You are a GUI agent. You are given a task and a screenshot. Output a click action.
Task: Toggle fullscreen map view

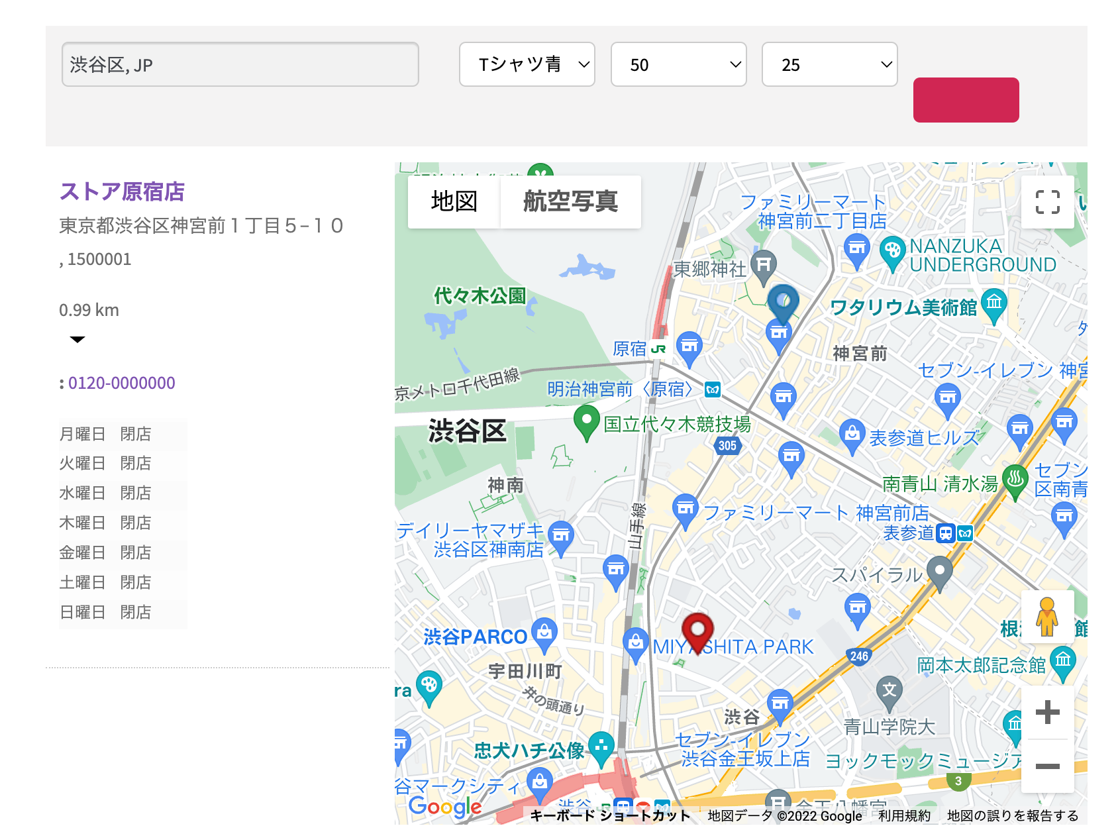1048,202
